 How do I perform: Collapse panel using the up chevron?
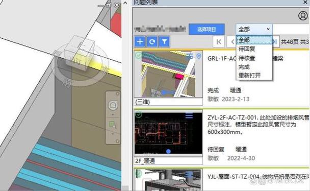[x=125, y=3]
